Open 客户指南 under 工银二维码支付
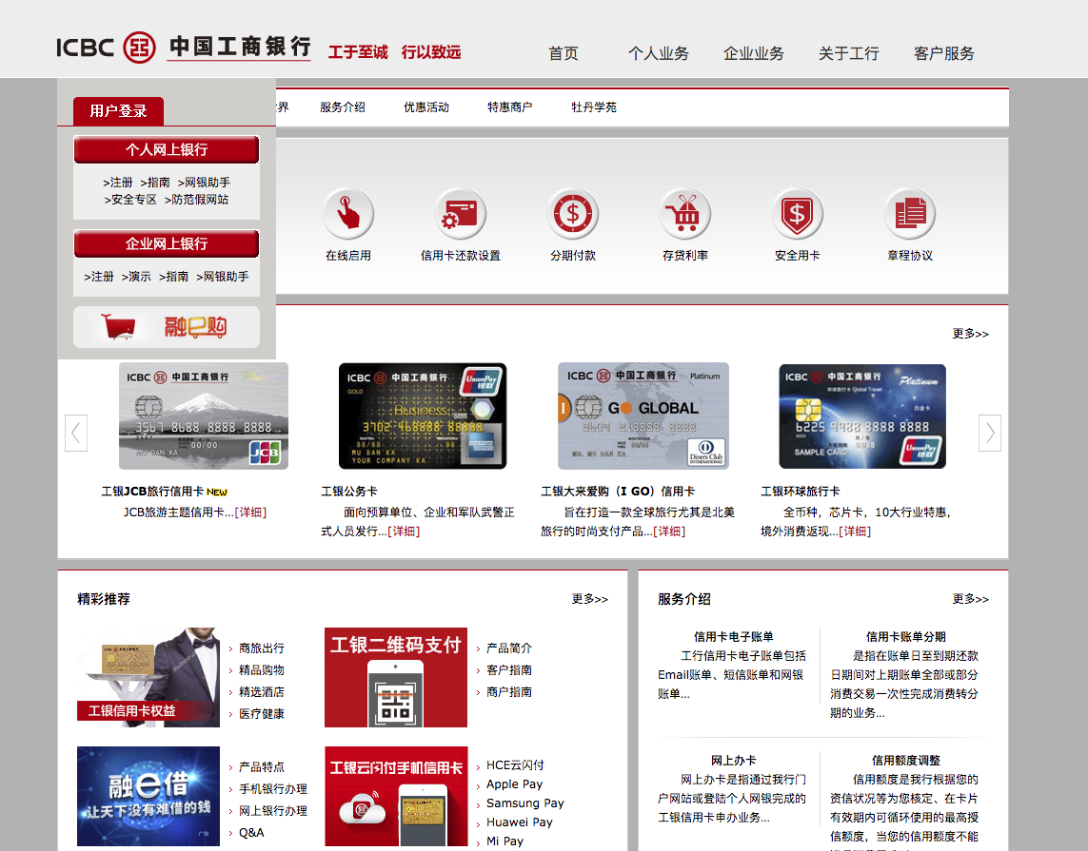This screenshot has width=1088, height=851. point(509,670)
